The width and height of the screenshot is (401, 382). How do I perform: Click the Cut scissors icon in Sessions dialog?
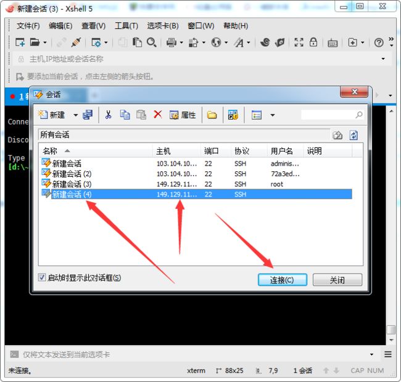[x=108, y=115]
